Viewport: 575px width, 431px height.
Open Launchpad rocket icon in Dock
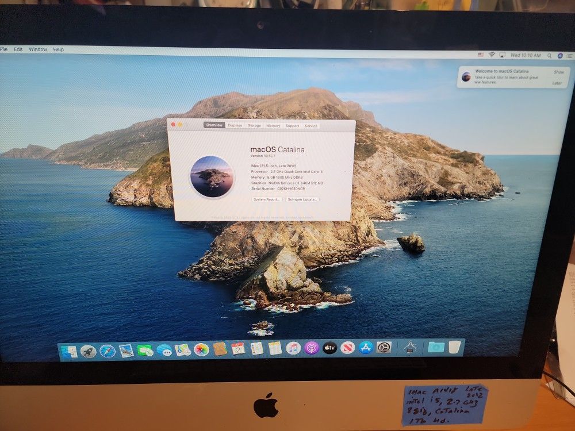(89, 352)
